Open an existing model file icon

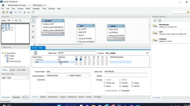pos(7,12)
